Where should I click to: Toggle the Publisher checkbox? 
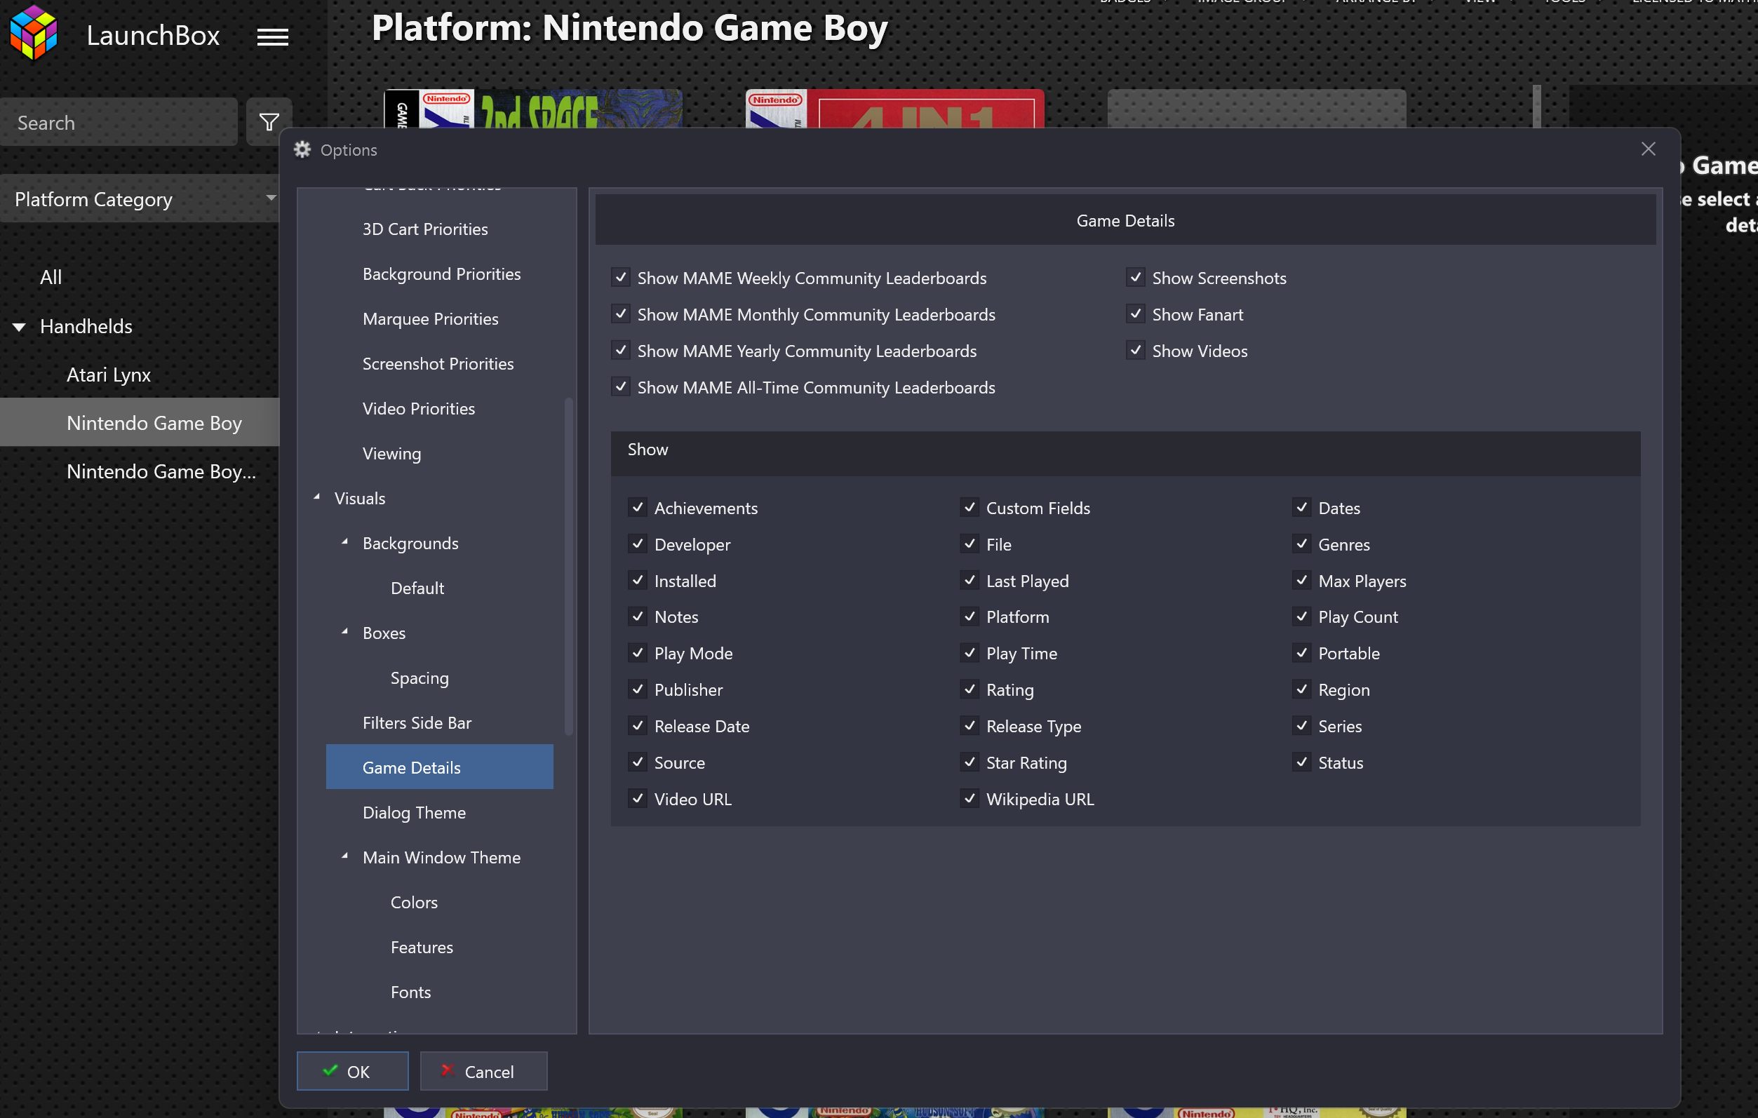[x=638, y=689]
